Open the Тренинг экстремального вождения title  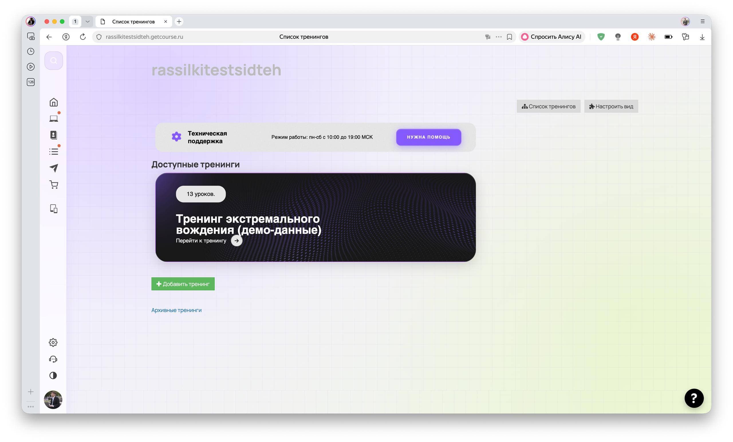coord(249,224)
